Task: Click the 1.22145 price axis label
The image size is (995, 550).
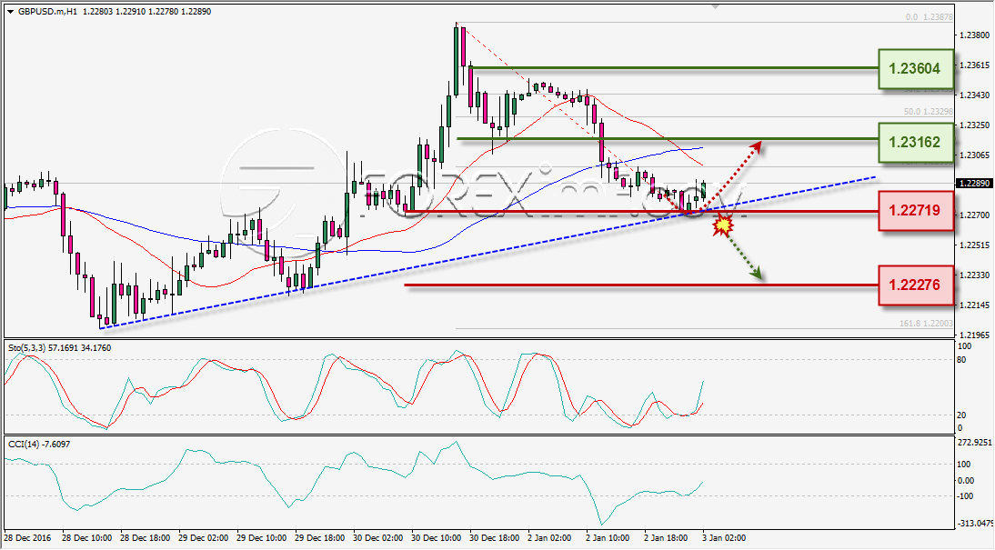Action: pos(974,305)
